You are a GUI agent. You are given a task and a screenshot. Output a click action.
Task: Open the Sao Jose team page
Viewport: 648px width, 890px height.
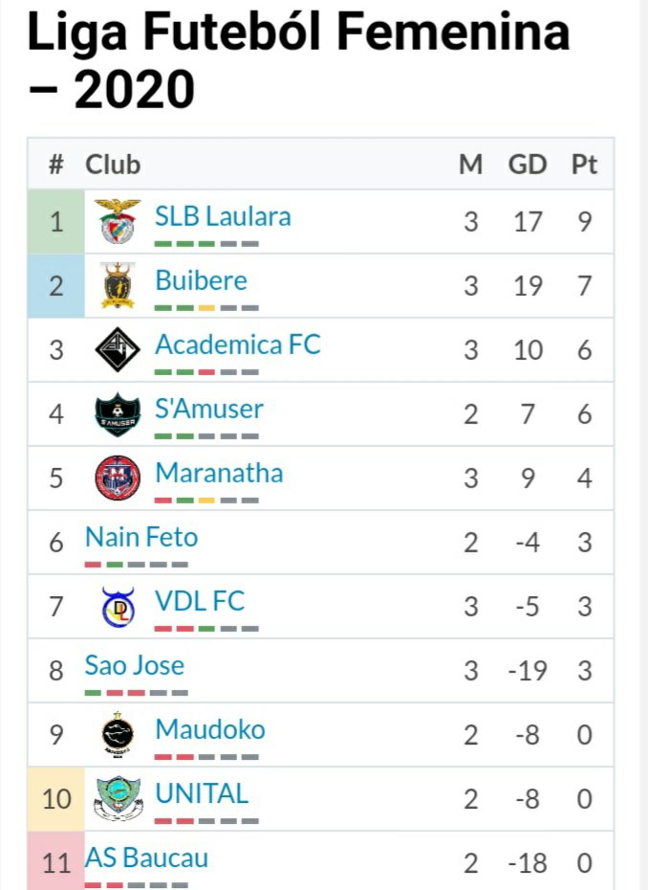coord(135,665)
